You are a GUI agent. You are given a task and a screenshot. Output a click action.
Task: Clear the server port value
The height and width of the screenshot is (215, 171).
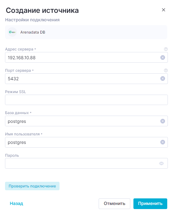click(x=163, y=79)
